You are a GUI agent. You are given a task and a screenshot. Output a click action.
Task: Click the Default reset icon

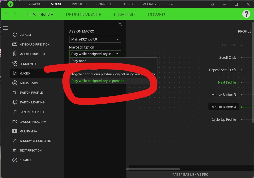15,34
